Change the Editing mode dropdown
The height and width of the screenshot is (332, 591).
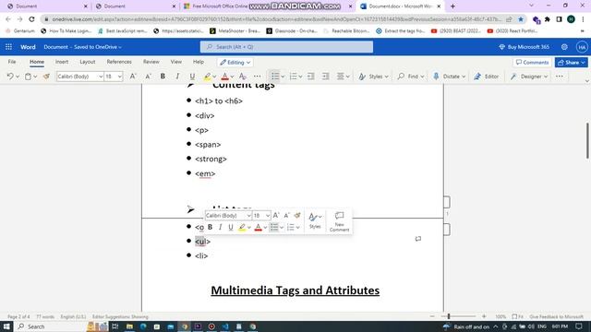(x=235, y=63)
